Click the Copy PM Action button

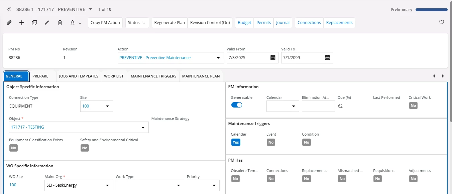105,23
